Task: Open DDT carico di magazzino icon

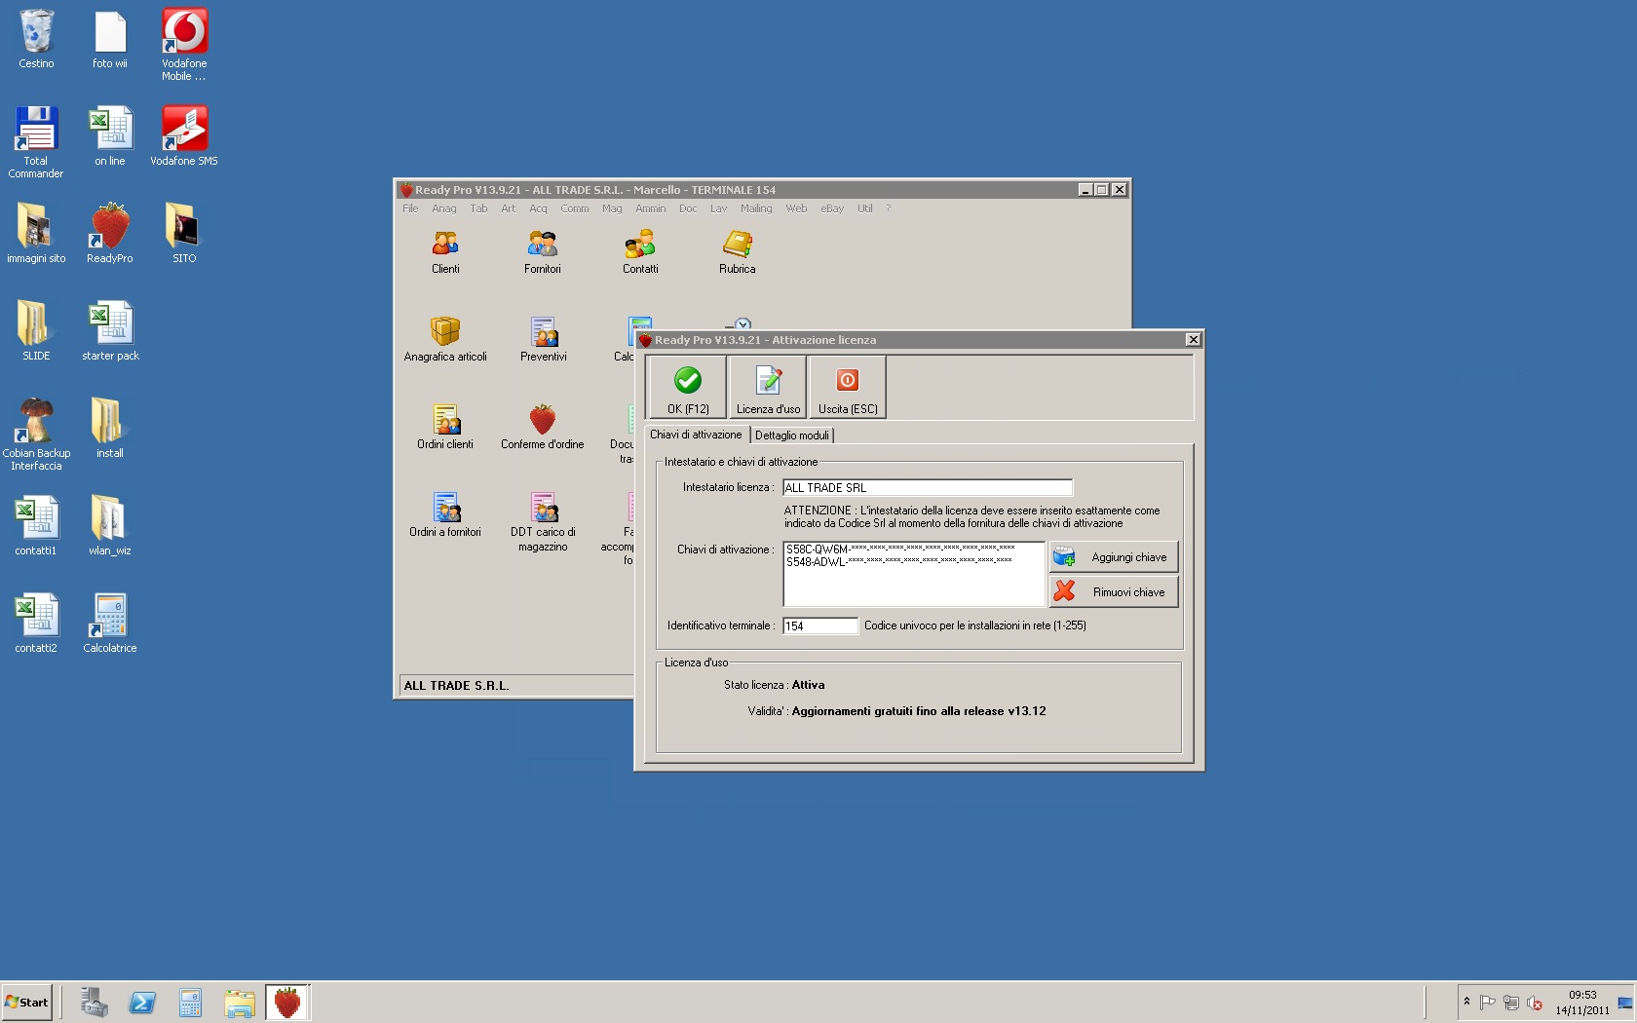Action: click(543, 521)
